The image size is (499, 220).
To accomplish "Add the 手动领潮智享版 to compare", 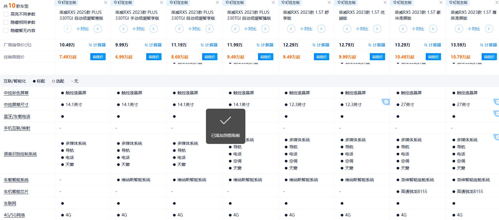I will pos(139,29).
